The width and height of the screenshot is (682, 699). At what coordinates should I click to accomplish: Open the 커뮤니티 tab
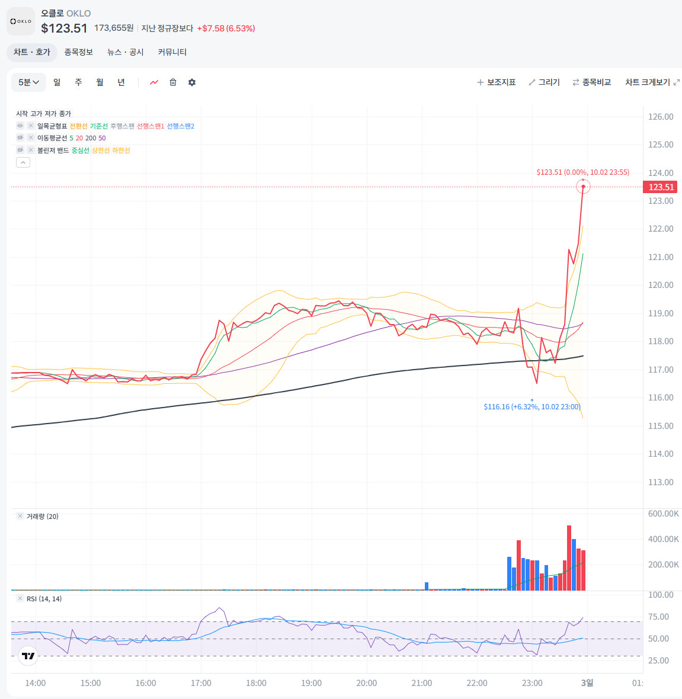172,52
